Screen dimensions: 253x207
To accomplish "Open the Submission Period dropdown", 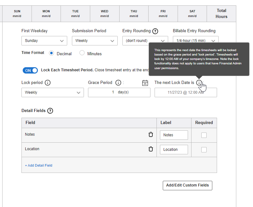I will (95, 41).
